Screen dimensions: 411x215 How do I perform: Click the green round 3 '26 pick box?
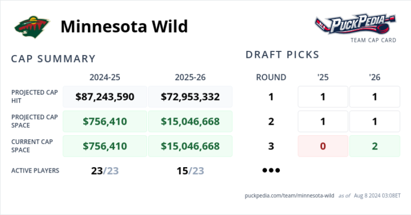coord(375,146)
